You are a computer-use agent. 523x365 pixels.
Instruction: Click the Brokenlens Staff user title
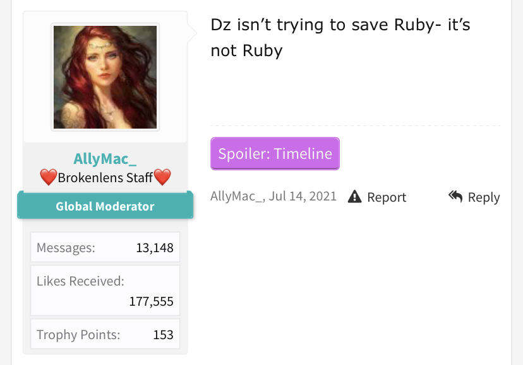[x=105, y=178]
